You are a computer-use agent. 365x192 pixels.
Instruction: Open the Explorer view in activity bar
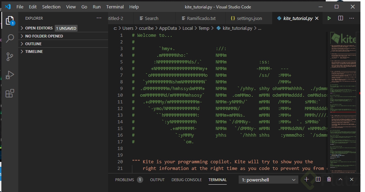pos(10,21)
